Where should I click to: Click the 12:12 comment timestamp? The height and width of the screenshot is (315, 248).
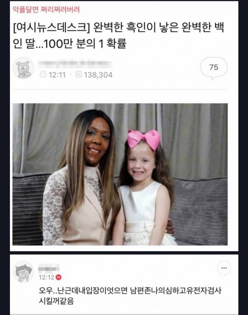coord(47,277)
